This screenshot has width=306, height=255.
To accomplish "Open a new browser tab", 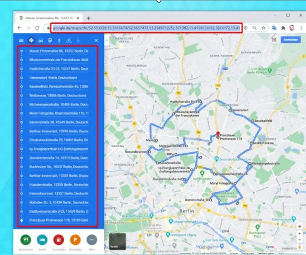I will [89, 18].
